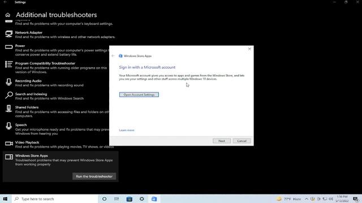The height and width of the screenshot is (203, 362).
Task: Click Search and Indexing magnifier icon
Action: [x=9, y=95]
